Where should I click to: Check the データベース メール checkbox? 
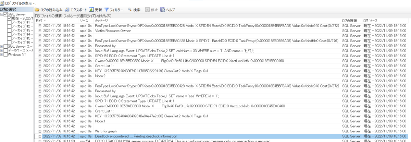pos(5,51)
